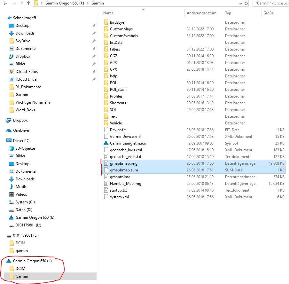Open BirdsEye folder
Image resolution: width=289 pixels, height=284 pixels.
click(117, 22)
